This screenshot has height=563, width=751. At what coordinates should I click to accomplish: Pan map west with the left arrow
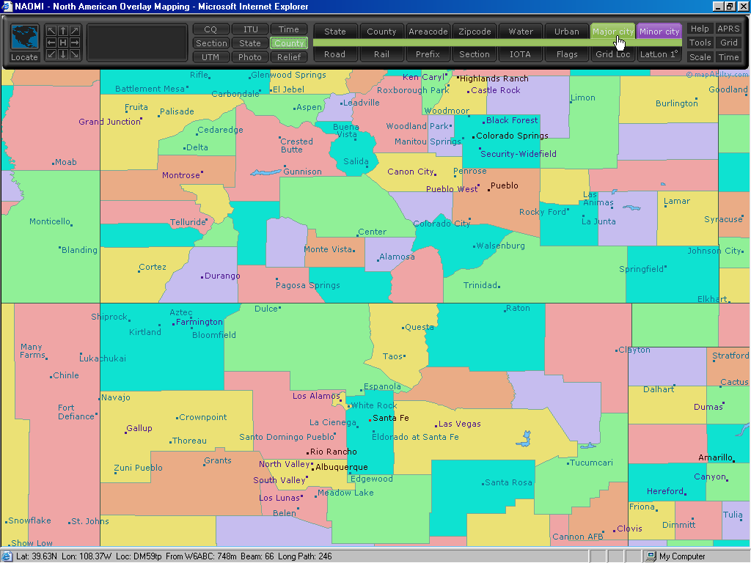click(51, 43)
